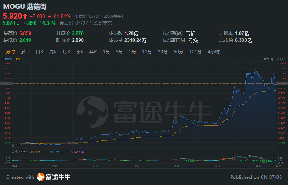Click the DIF: 0.003 indicator value
Screen dimensions: 288x185
pyautogui.click(x=35, y=152)
